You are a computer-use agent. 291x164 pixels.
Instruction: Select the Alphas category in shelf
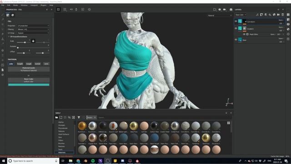tap(61, 122)
